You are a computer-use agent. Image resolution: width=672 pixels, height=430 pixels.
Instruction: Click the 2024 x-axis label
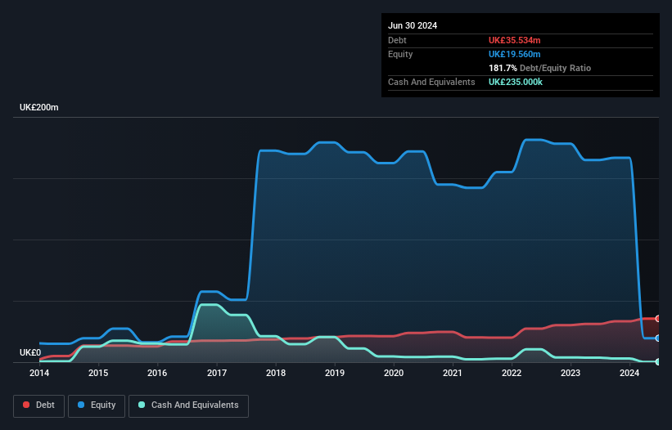tap(629, 373)
